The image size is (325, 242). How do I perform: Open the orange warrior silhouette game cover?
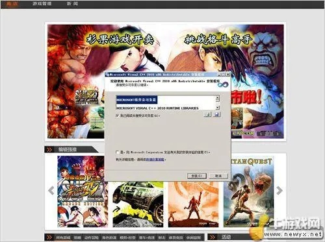[x=194, y=204]
